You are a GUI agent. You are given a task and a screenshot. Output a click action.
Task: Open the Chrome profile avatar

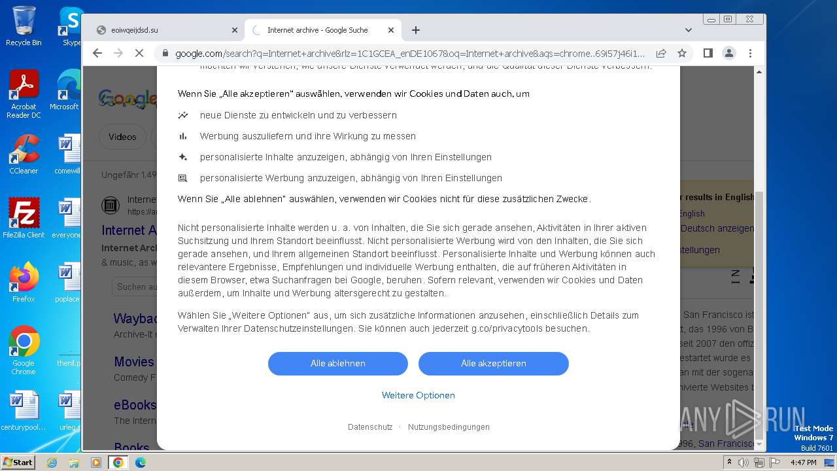(x=729, y=53)
